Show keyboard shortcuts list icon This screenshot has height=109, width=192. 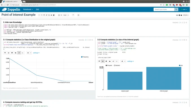[x=177, y=15]
